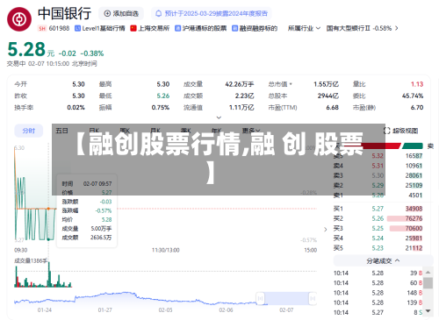Click the last trade row showing 8 S
The image size is (439, 320).
378,312
